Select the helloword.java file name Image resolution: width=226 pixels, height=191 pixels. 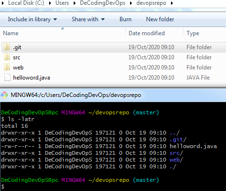31,78
